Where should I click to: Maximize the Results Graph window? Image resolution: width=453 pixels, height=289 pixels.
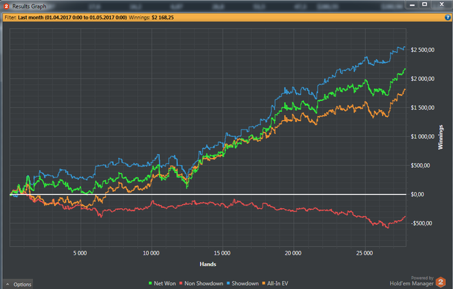point(425,5)
